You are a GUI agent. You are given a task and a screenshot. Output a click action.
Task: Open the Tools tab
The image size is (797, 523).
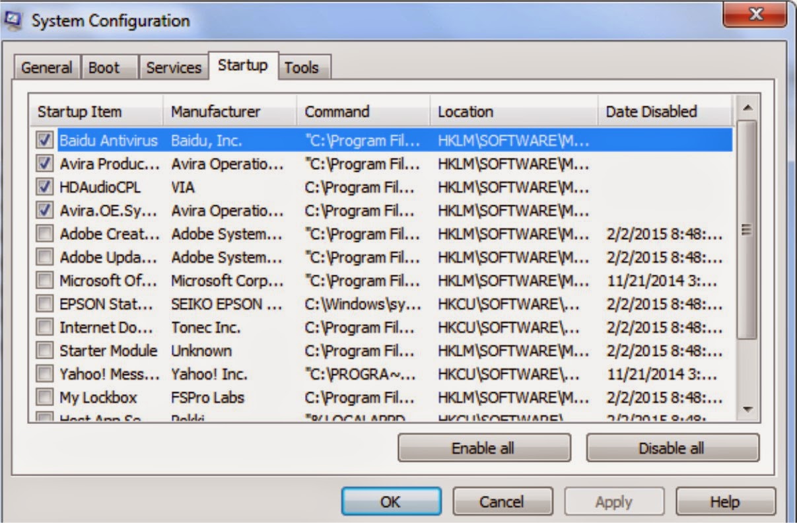click(x=304, y=67)
